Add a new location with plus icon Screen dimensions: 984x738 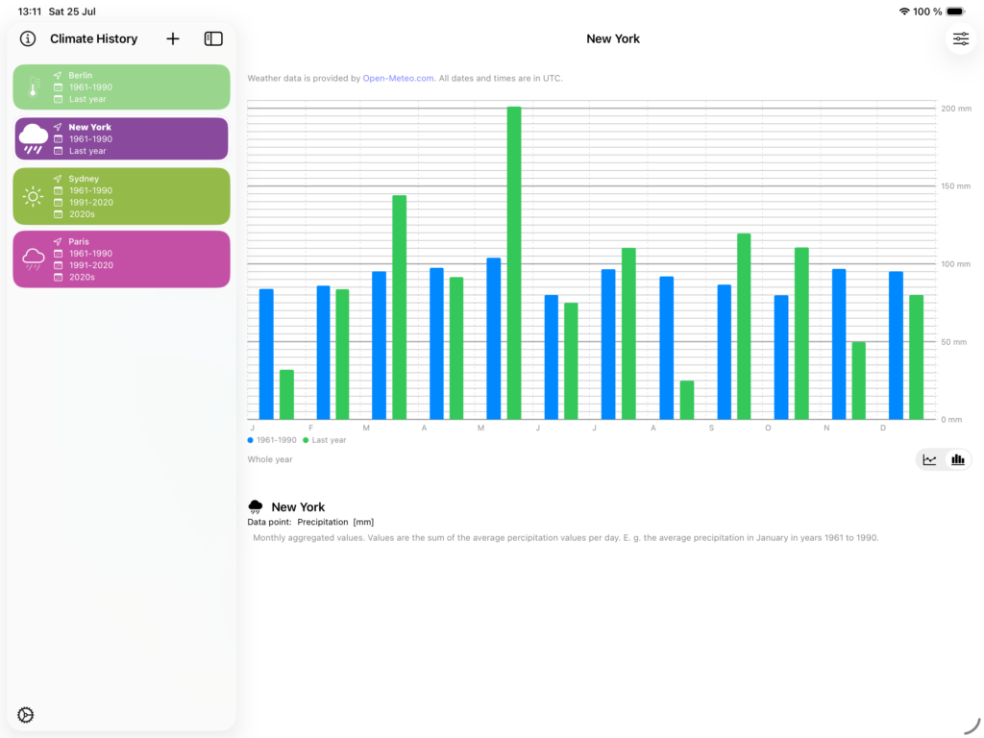[173, 38]
